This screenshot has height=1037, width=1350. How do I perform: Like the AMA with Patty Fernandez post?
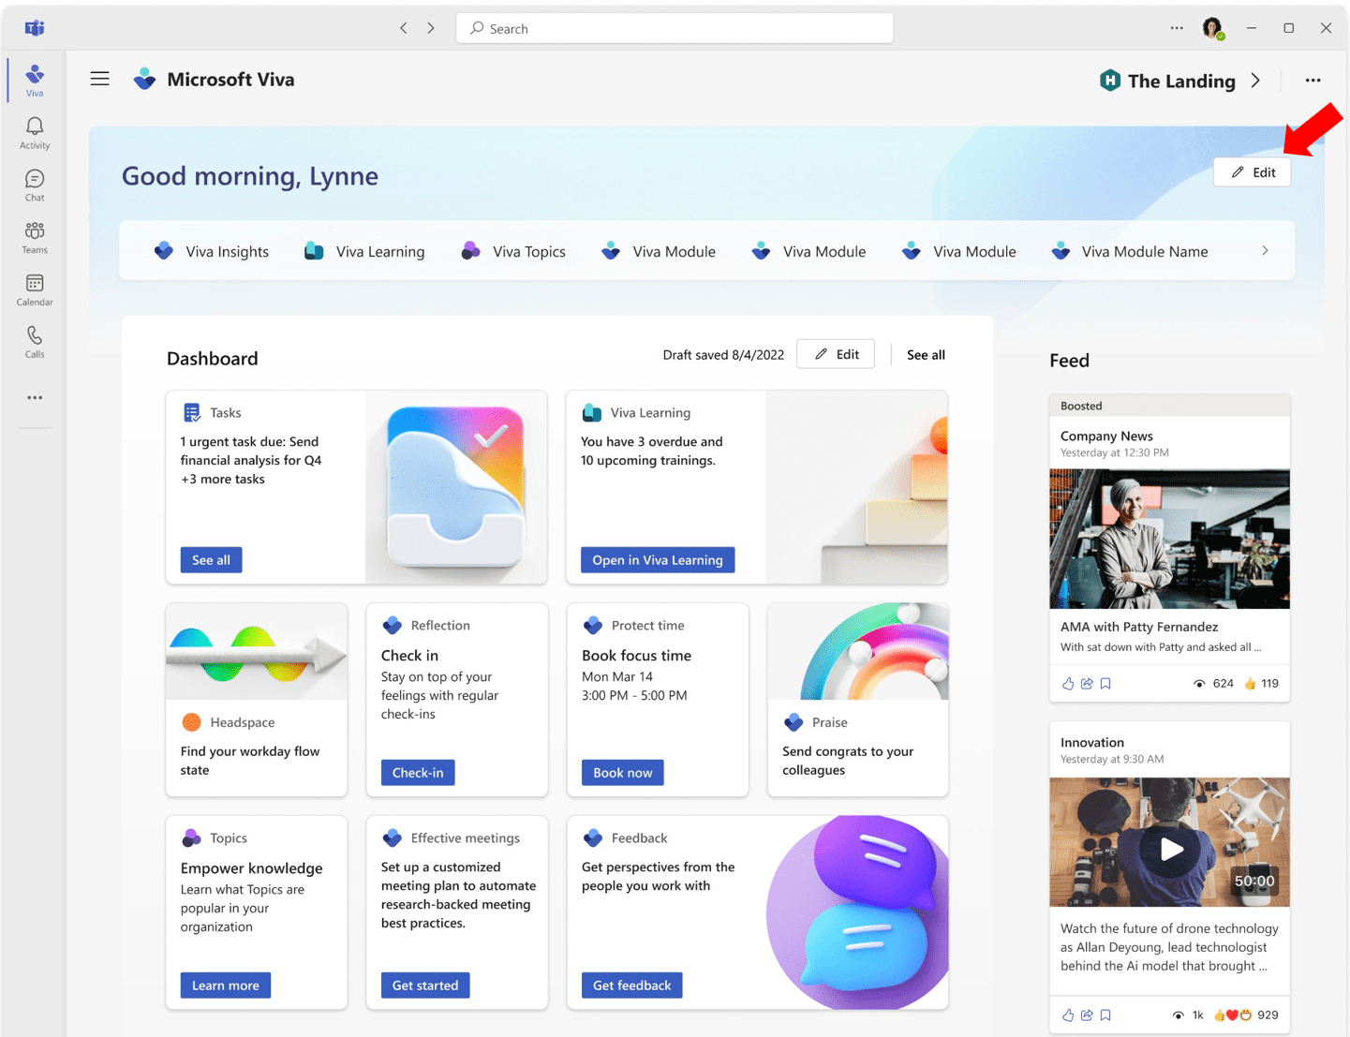1068,684
